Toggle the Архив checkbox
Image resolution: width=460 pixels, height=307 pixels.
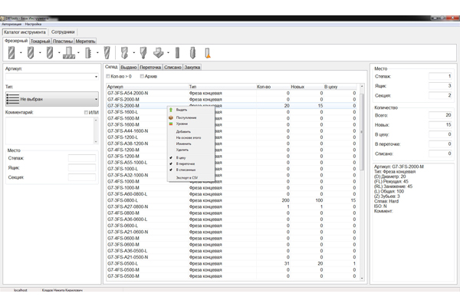(142, 77)
